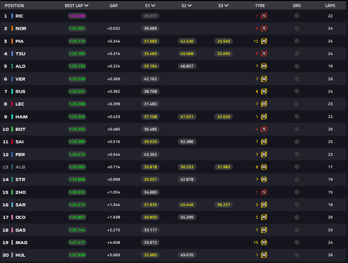Expand the S1 column dropdown chevron
Image resolution: width=348 pixels, height=263 pixels.
[x=154, y=6]
